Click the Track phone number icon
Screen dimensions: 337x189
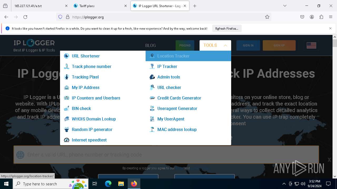click(x=67, y=66)
